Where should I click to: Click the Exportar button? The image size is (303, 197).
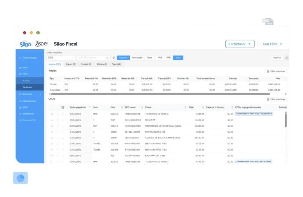click(277, 58)
